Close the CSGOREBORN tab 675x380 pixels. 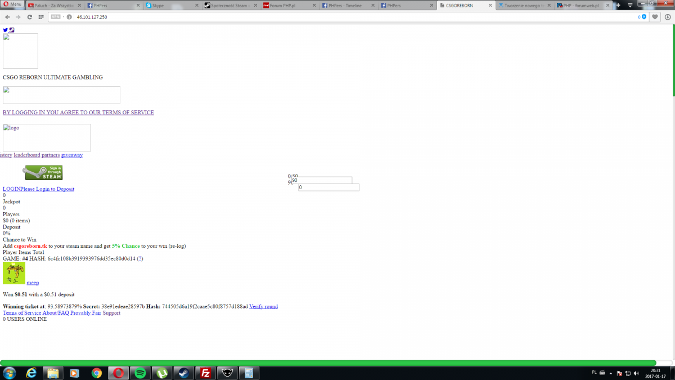[x=489, y=5]
